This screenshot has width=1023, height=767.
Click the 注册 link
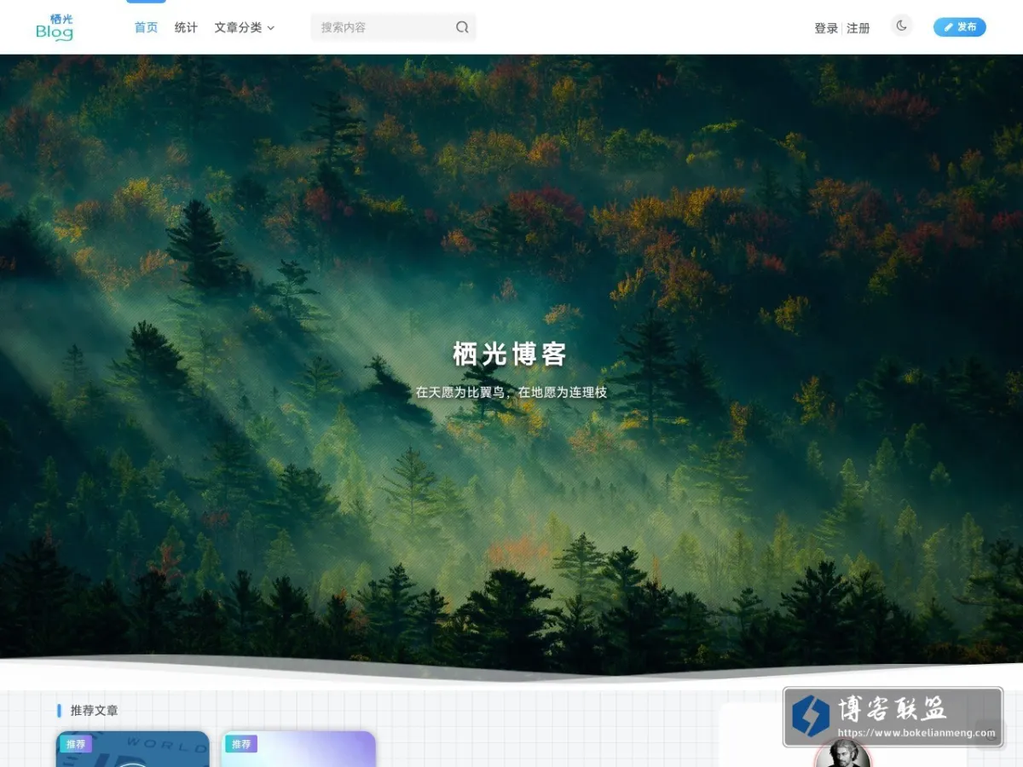coord(858,28)
